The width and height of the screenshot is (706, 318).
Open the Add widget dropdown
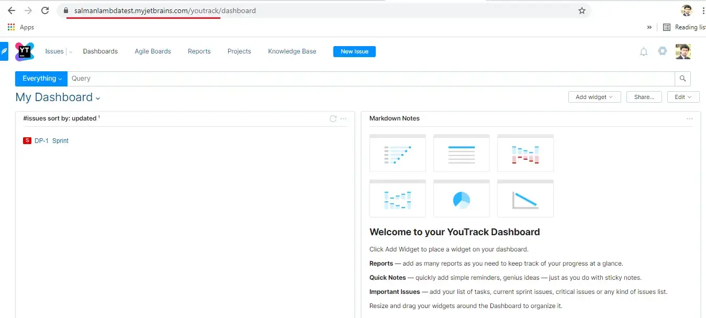(594, 97)
